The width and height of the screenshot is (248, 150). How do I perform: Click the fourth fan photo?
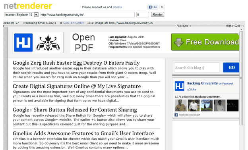pyautogui.click(x=219, y=105)
